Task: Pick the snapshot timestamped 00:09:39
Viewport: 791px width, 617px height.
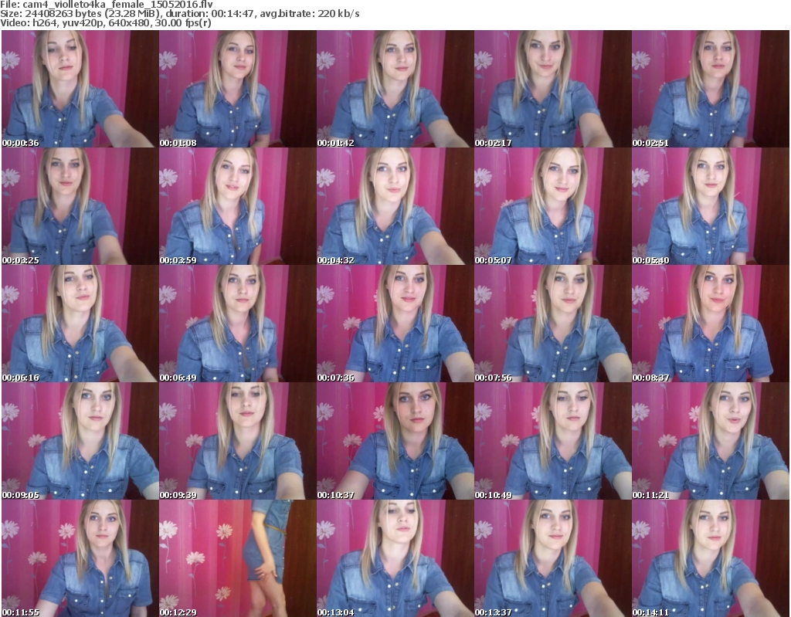Action: [238, 441]
